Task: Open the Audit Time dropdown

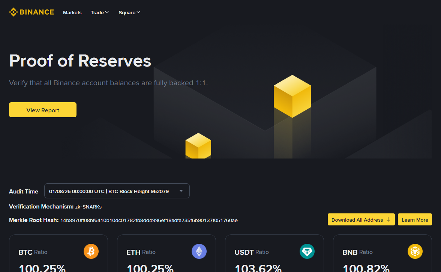Action: pyautogui.click(x=117, y=191)
